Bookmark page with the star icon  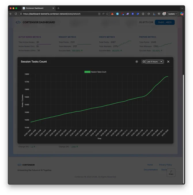coord(107,14)
